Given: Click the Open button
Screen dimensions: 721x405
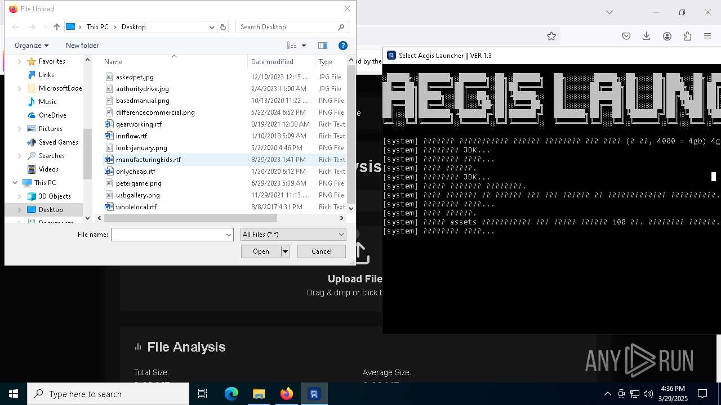Looking at the screenshot, I should coord(261,251).
